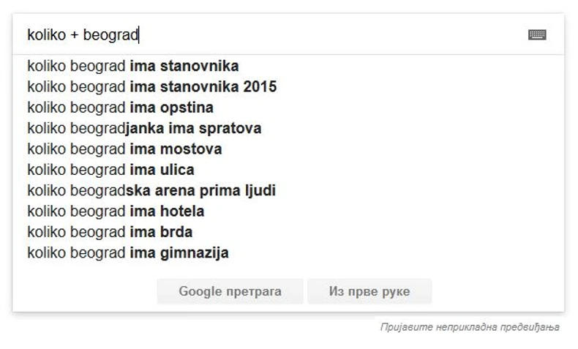Select suggestion 'koliko beograd ima ulica'

pos(110,170)
